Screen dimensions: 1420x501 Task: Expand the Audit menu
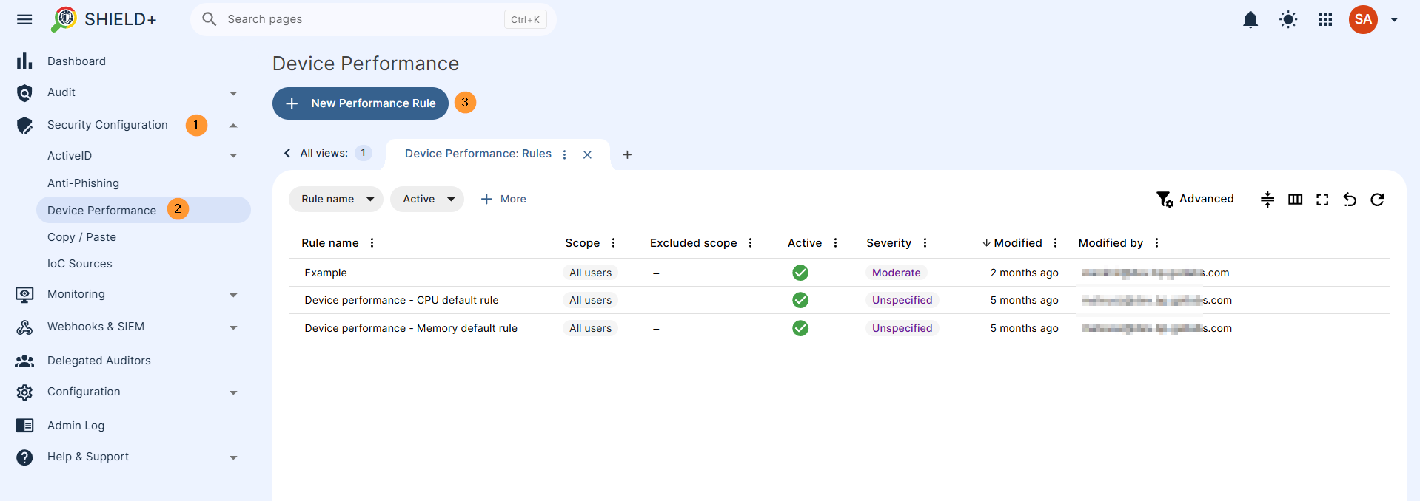[233, 93]
